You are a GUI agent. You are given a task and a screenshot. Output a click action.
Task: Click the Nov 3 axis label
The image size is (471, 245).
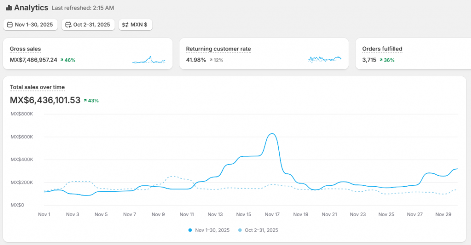point(73,214)
